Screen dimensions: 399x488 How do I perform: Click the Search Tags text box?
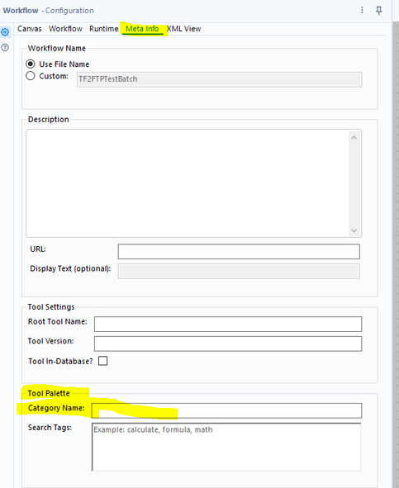226,447
